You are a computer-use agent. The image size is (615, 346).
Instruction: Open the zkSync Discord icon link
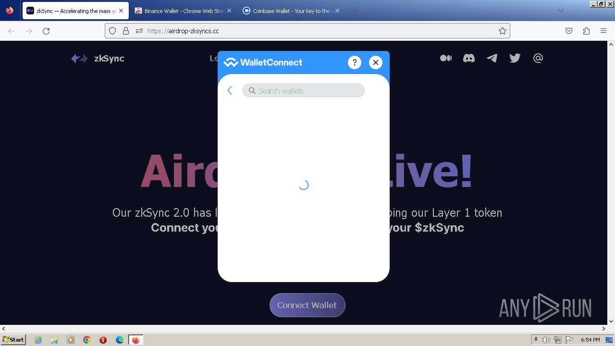coord(469,58)
